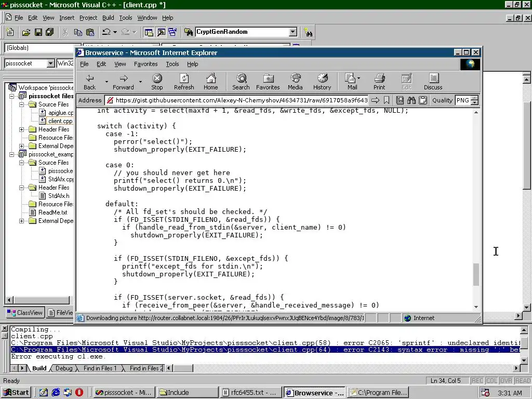Click the rfc6455.txt taskbar button
532x399 pixels.
[x=251, y=393]
